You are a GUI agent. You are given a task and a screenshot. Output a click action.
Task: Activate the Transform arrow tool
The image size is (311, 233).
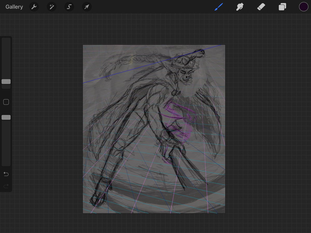87,7
